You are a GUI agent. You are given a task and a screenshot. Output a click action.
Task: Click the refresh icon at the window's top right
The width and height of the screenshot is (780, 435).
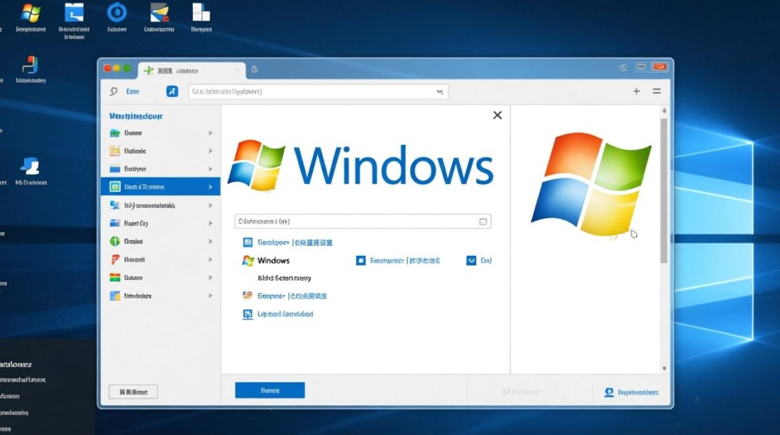click(622, 67)
